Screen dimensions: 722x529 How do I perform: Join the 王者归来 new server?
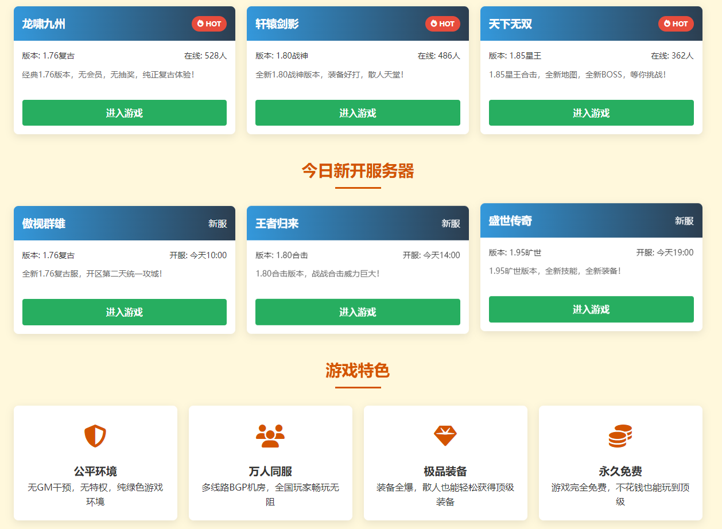[358, 312]
